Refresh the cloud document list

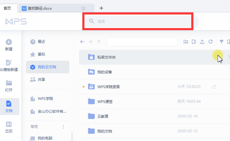coord(210,42)
